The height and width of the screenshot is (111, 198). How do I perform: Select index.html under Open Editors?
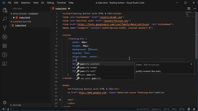coord(24,18)
